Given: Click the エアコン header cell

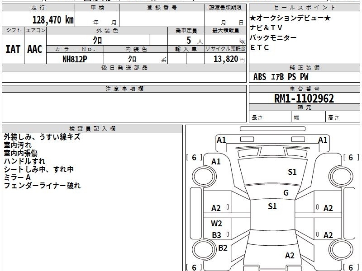Looking at the screenshot, I should coord(35,30).
